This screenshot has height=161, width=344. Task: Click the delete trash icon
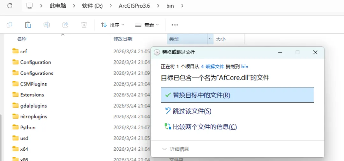[x=84, y=25]
